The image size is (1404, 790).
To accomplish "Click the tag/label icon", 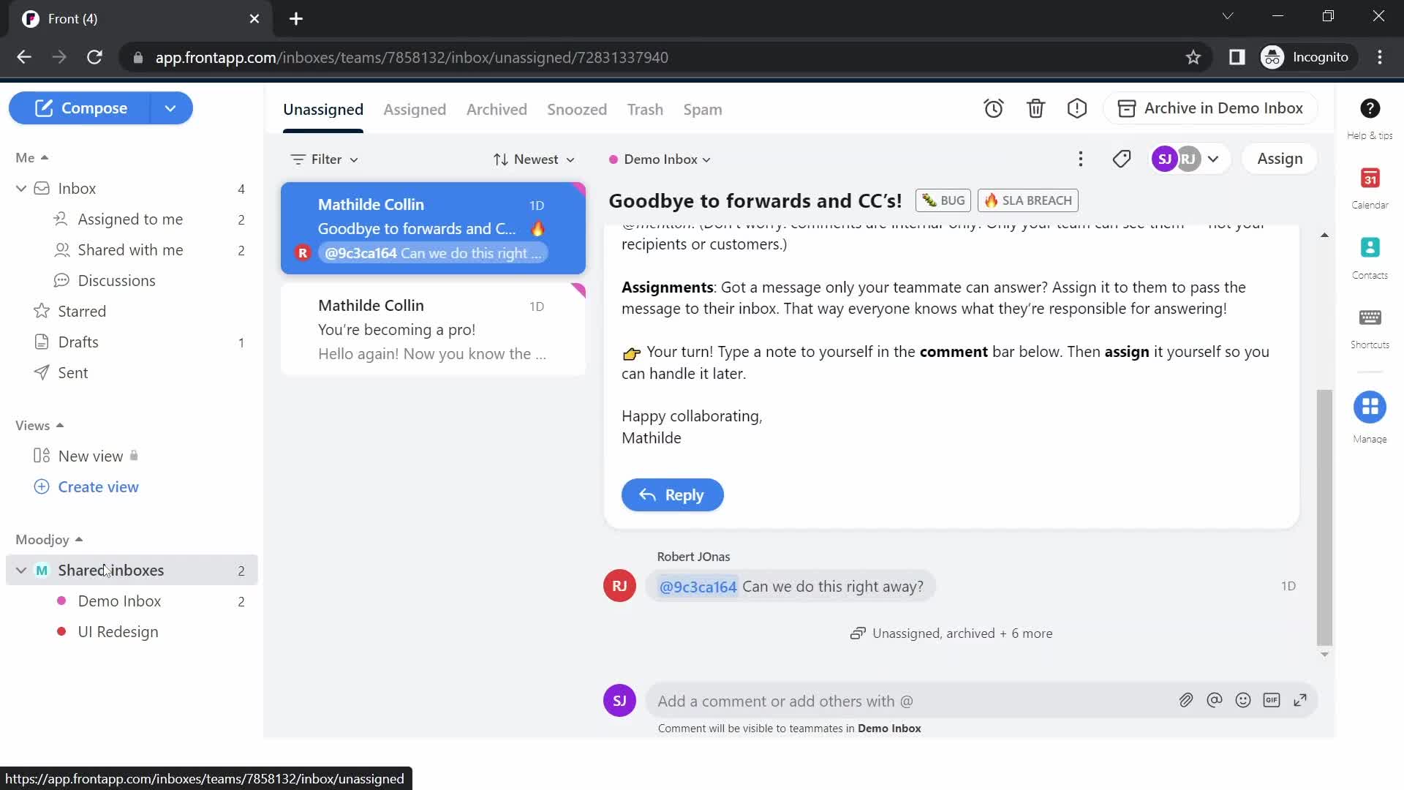I will [1122, 158].
